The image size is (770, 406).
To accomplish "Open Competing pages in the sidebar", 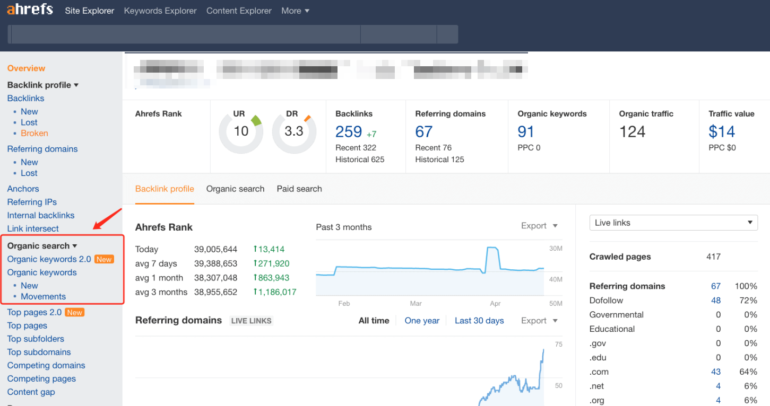I will (x=41, y=378).
